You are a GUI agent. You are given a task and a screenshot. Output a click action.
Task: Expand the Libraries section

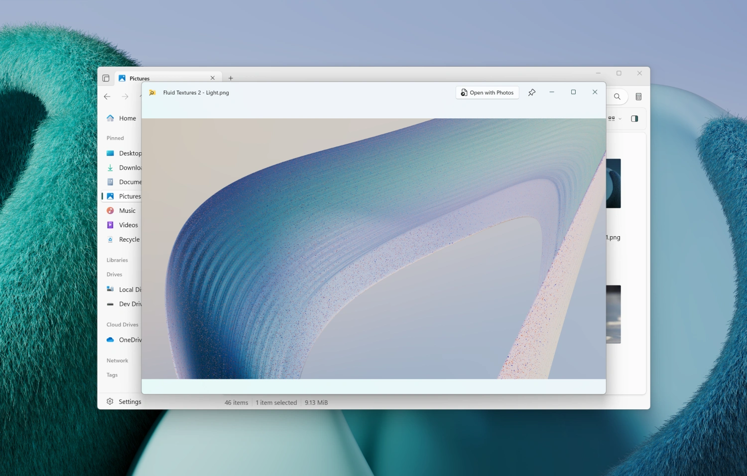(x=117, y=260)
